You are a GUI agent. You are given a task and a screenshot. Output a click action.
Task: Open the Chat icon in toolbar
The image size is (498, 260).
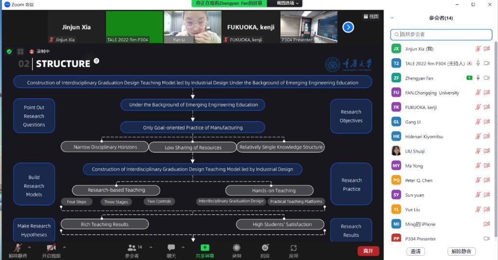tap(171, 248)
